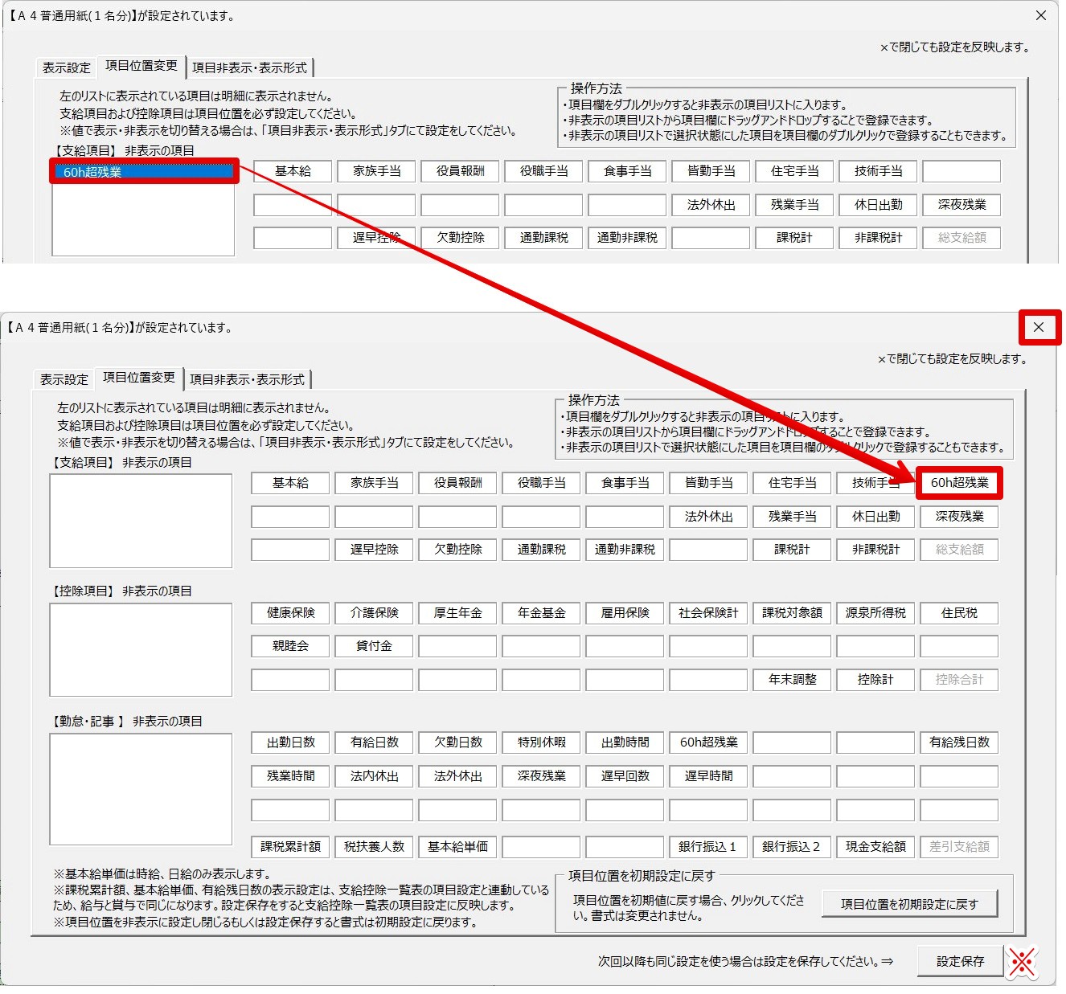Select the 出勤日数 attendance field
1066x994 pixels.
tap(291, 742)
